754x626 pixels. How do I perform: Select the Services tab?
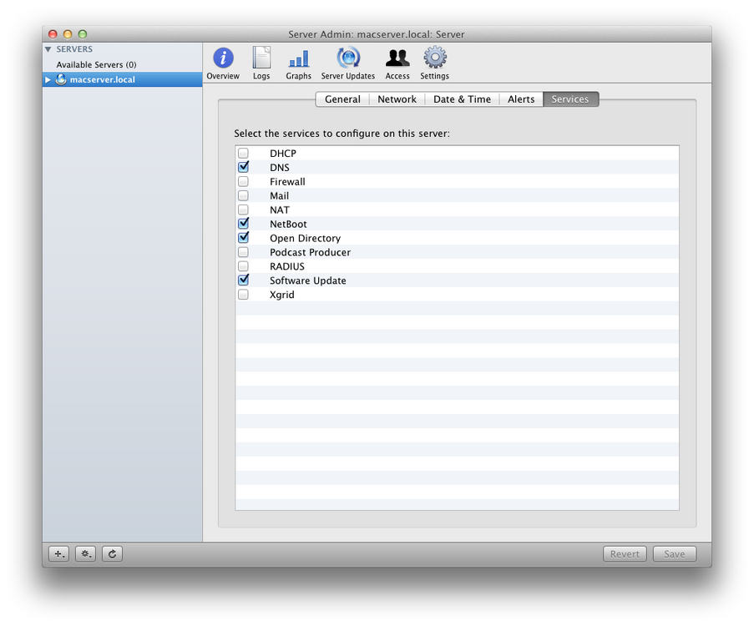pos(570,99)
